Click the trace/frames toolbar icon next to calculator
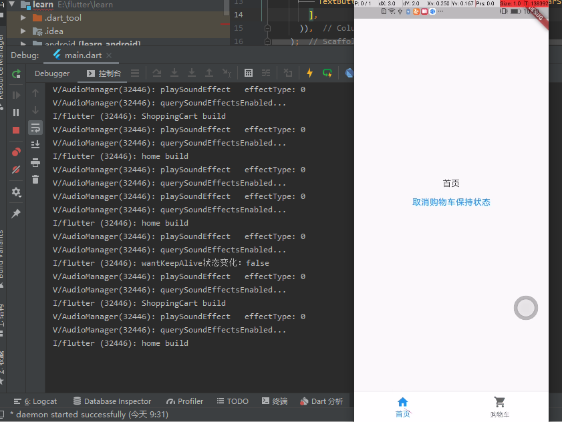 pyautogui.click(x=266, y=73)
